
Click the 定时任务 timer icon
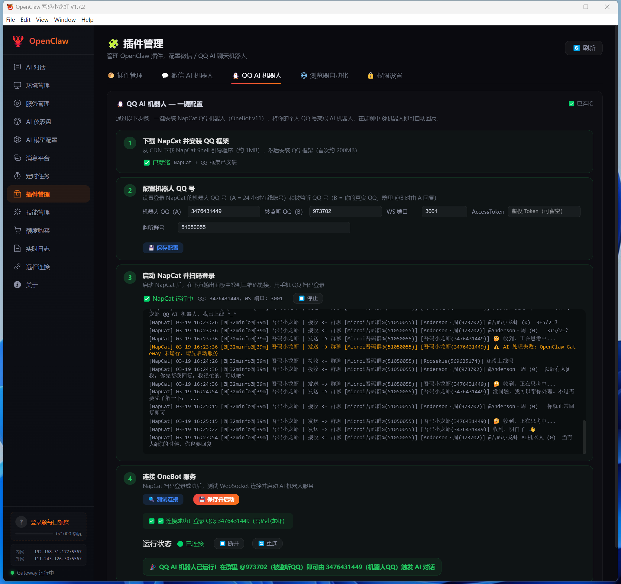click(18, 176)
